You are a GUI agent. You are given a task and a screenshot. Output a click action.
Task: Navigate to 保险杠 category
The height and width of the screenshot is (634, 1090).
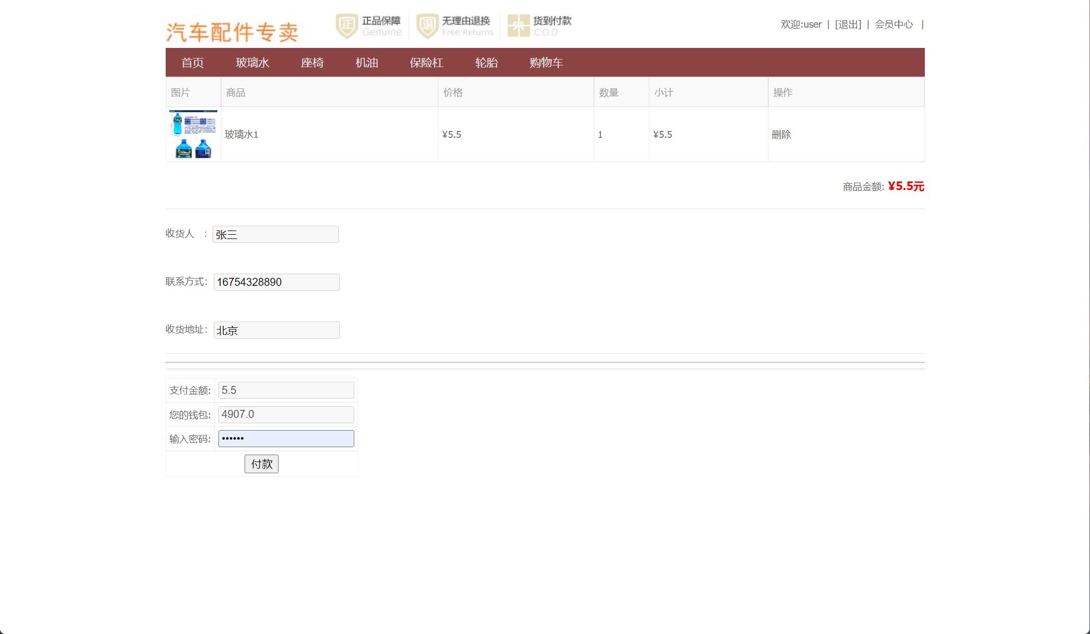pyautogui.click(x=426, y=63)
